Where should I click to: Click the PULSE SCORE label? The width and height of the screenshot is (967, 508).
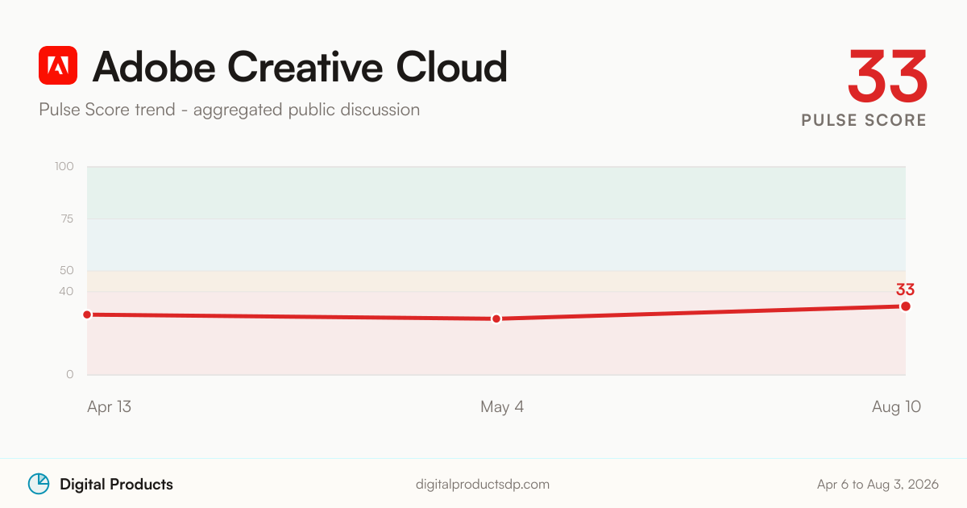point(864,120)
